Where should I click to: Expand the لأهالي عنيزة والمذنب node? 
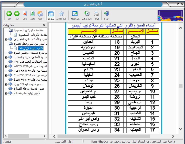6,57
